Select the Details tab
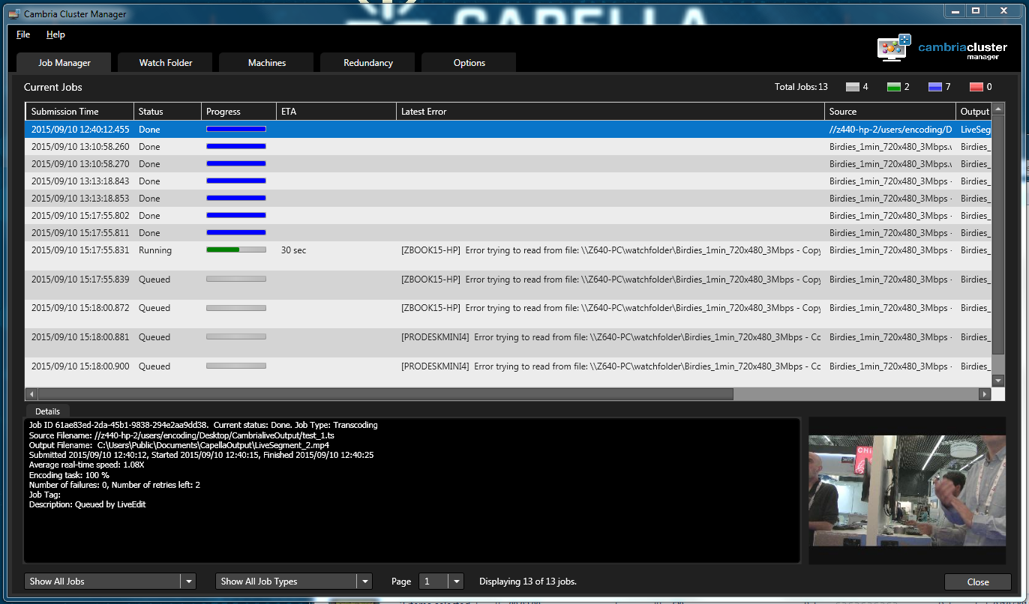The image size is (1029, 604). (48, 411)
